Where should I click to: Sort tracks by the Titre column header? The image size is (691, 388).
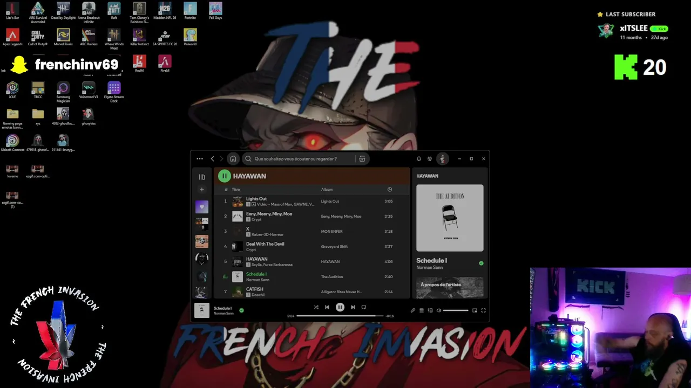tap(236, 190)
